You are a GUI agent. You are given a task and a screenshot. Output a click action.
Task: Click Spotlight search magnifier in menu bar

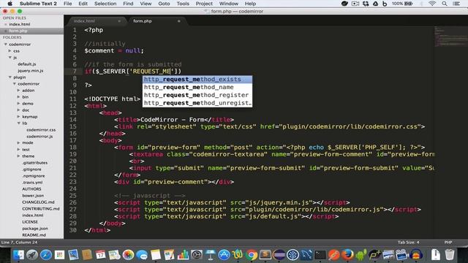[445, 4]
